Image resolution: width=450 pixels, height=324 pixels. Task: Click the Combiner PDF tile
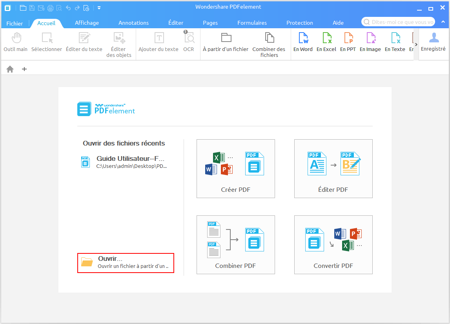(236, 245)
